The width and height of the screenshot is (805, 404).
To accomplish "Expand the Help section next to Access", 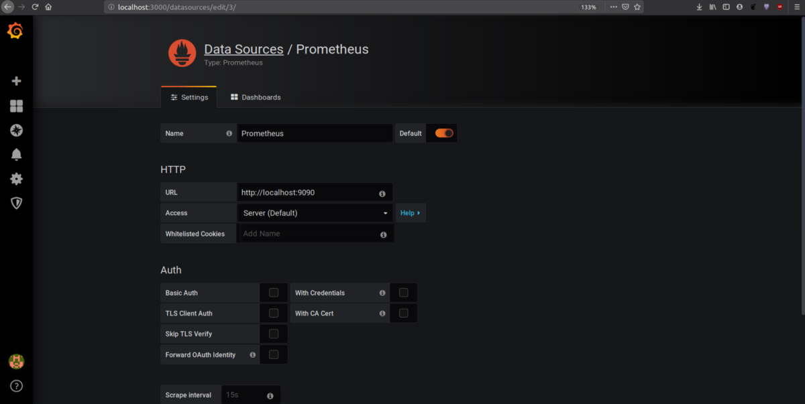I will pos(410,213).
